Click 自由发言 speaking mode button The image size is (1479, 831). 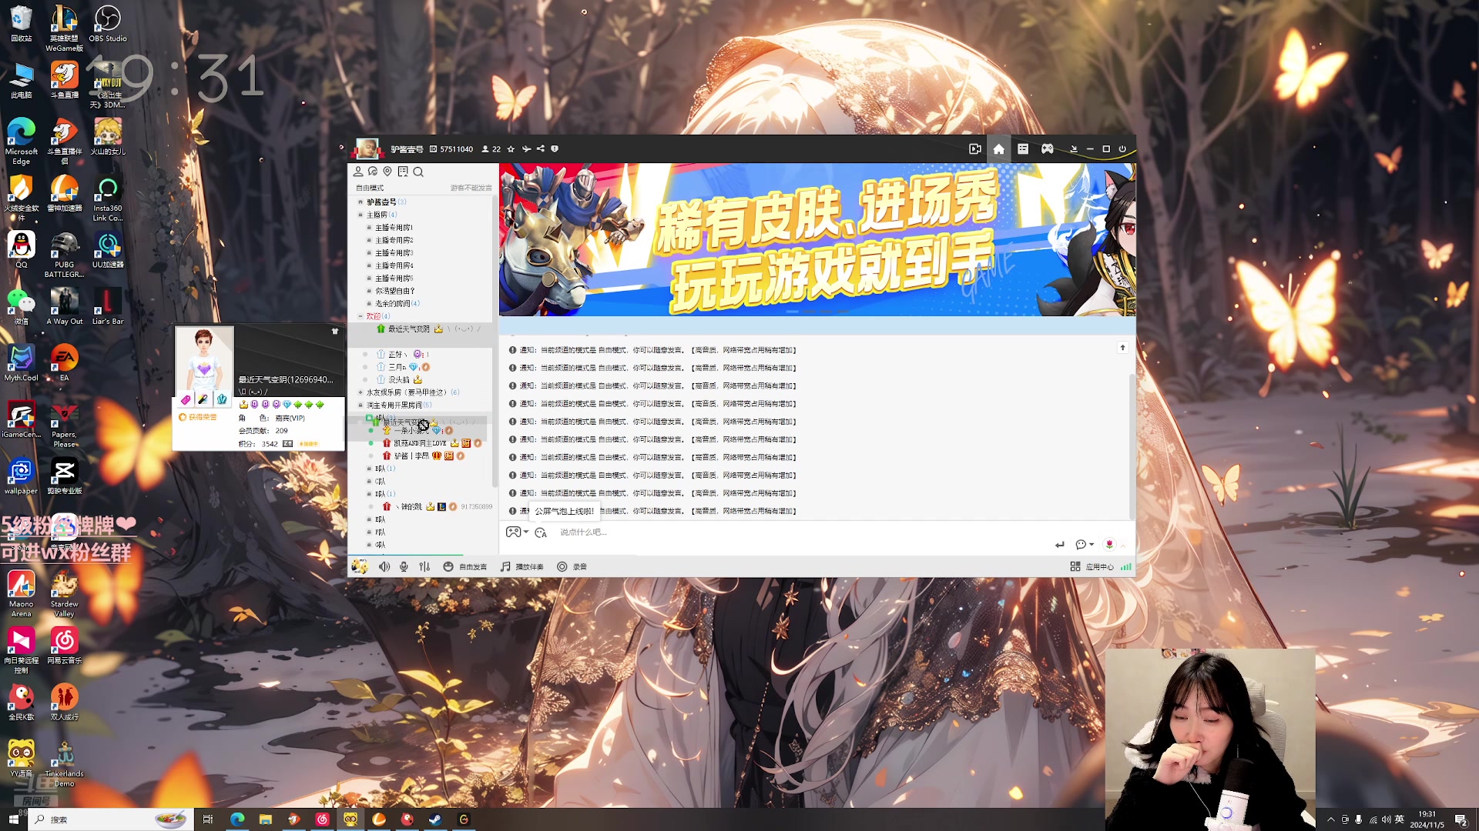tap(465, 567)
